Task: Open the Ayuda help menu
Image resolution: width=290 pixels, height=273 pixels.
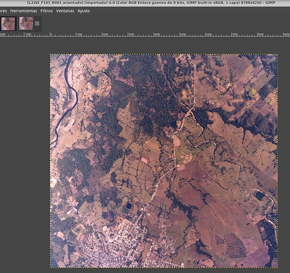Action: (84, 11)
